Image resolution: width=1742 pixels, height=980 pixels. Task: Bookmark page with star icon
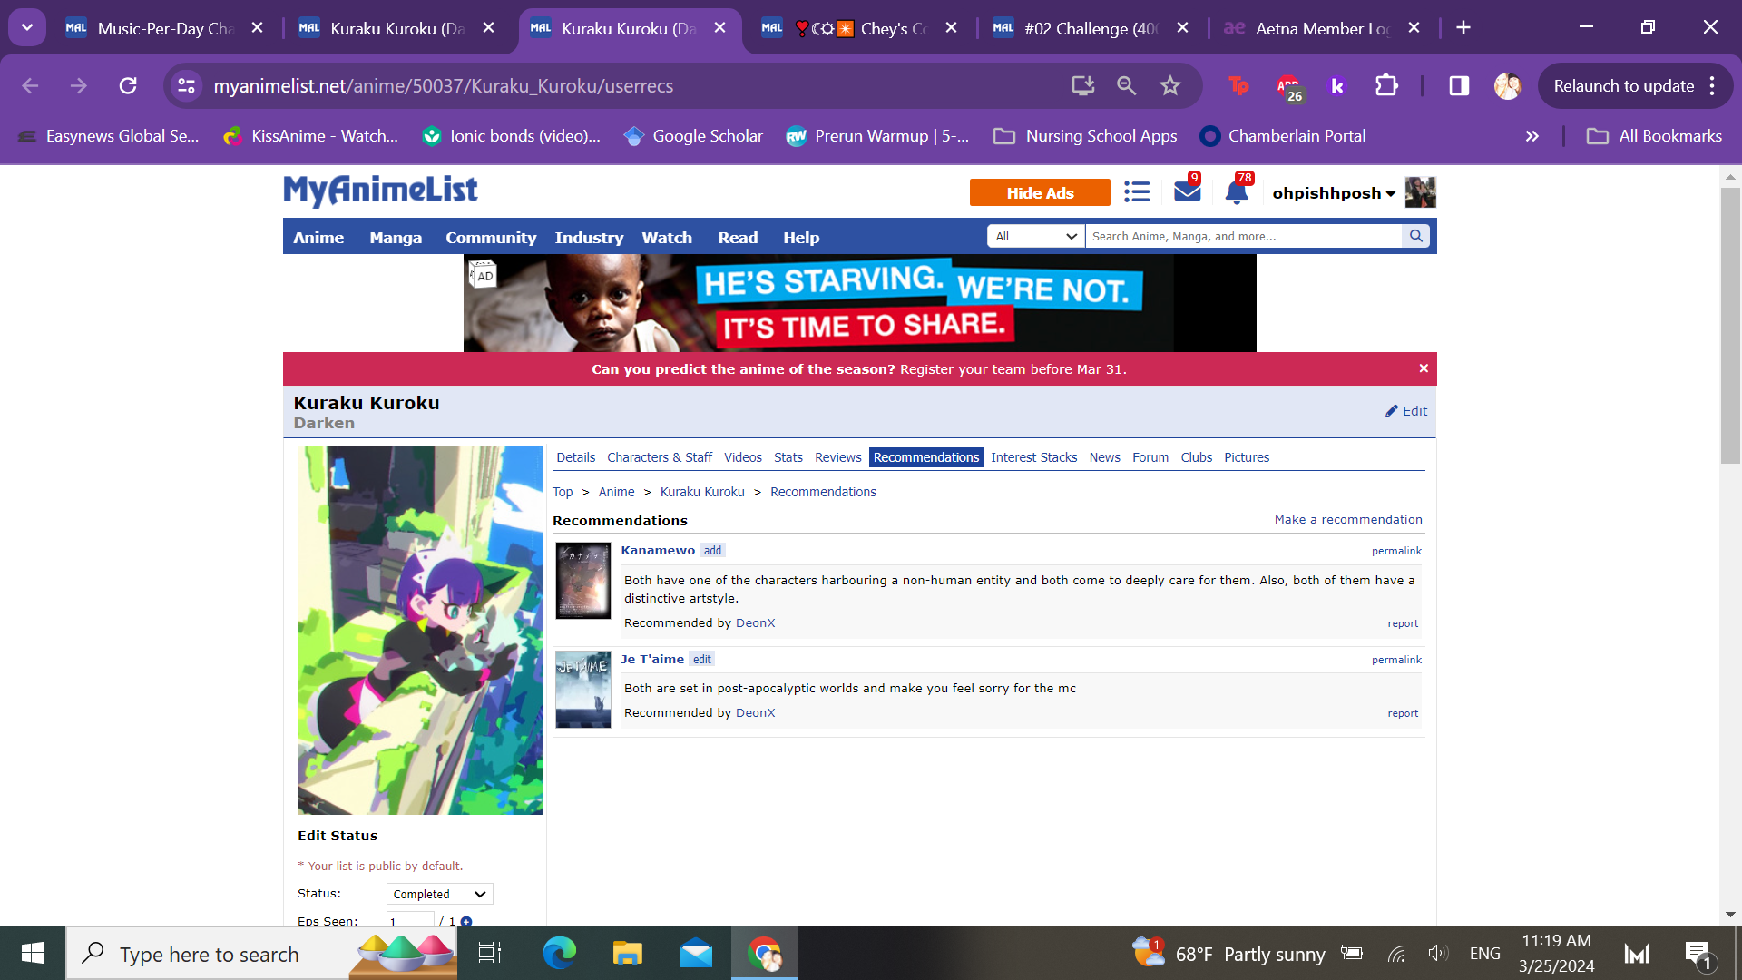point(1170,86)
